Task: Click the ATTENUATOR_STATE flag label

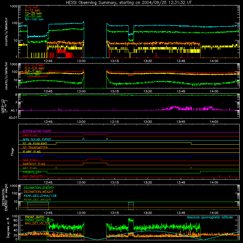Action: [x=37, y=131]
